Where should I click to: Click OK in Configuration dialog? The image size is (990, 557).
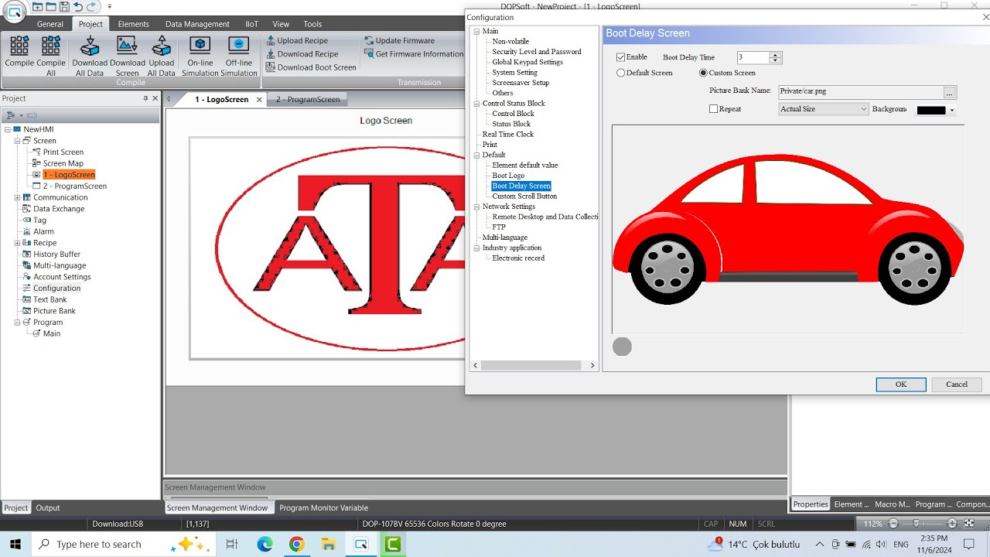[x=901, y=384]
